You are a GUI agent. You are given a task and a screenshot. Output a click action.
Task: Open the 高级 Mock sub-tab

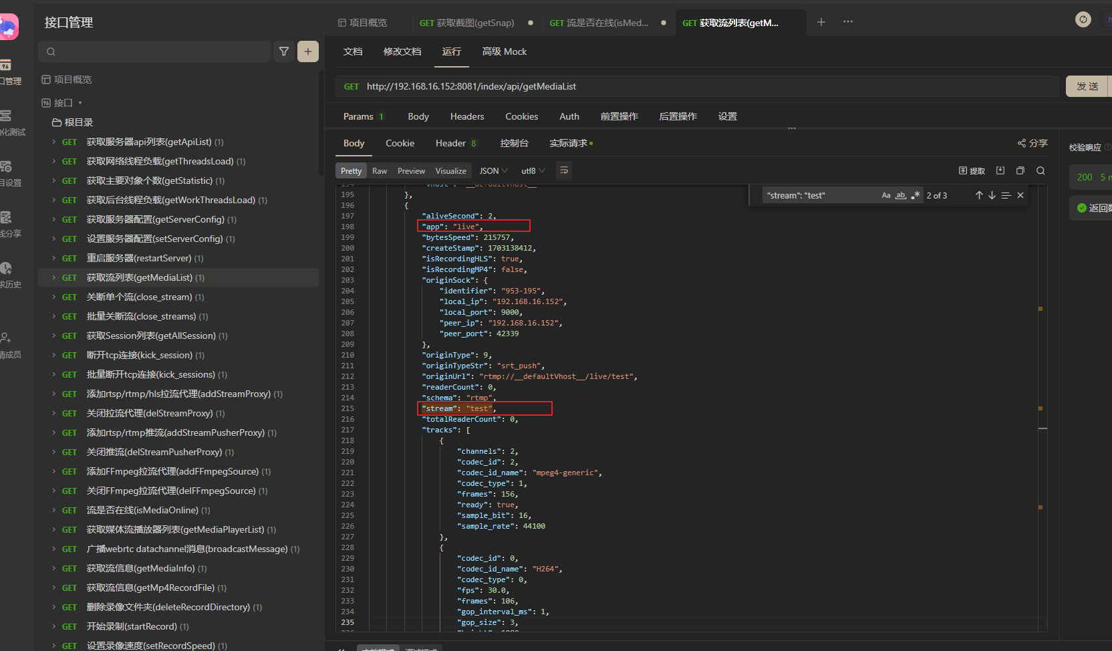coord(505,51)
